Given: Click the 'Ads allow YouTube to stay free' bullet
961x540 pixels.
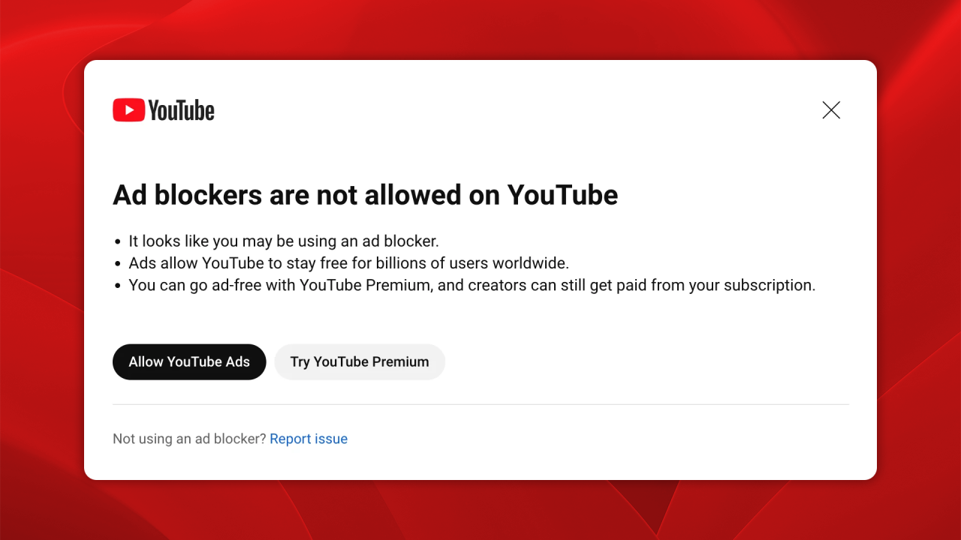Looking at the screenshot, I should [349, 263].
